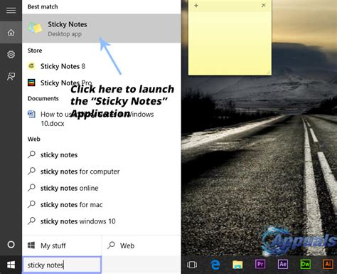Click the Store section header

click(35, 51)
